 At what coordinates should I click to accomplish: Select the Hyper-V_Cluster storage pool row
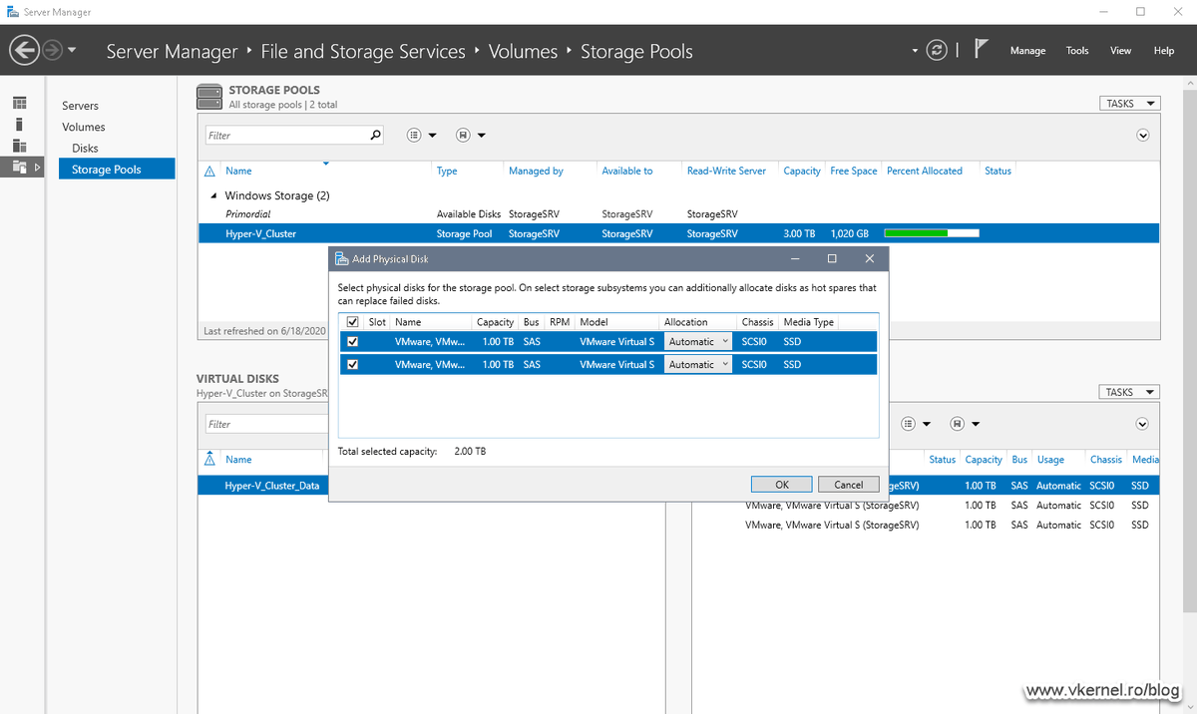click(x=678, y=233)
